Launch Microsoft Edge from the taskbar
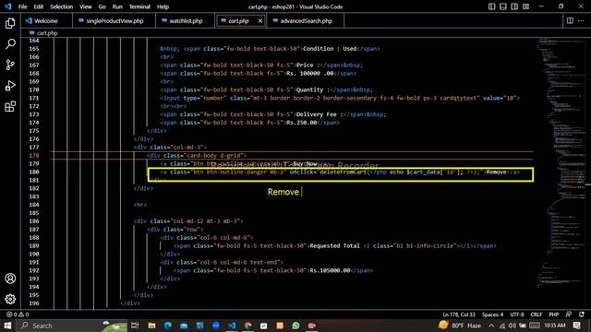591x332 pixels. click(x=168, y=326)
